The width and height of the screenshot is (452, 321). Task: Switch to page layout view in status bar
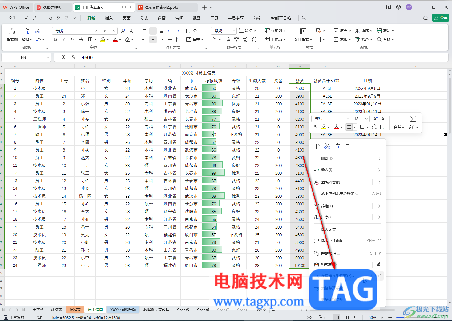346,317
